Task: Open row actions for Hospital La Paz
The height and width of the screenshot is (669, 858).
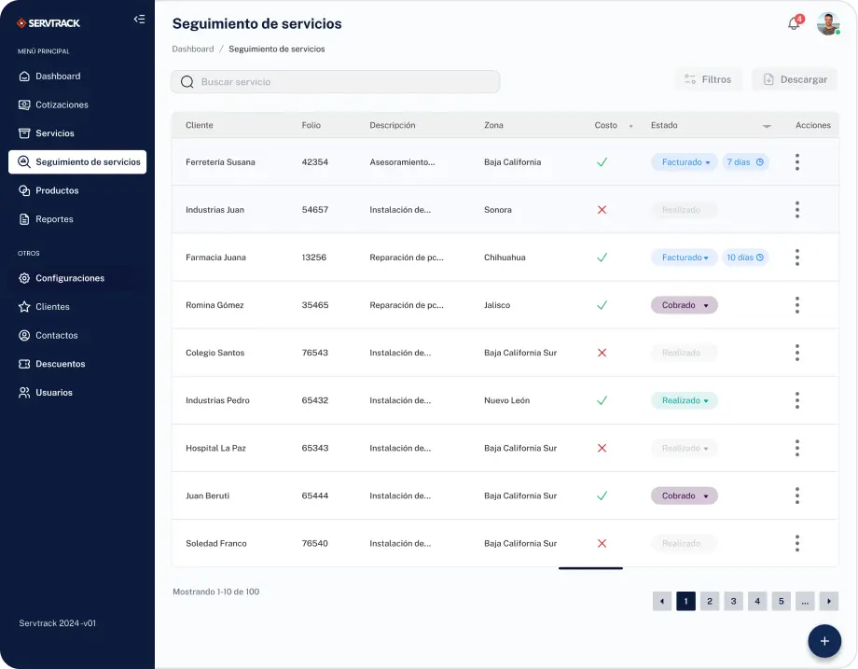Action: tap(796, 448)
